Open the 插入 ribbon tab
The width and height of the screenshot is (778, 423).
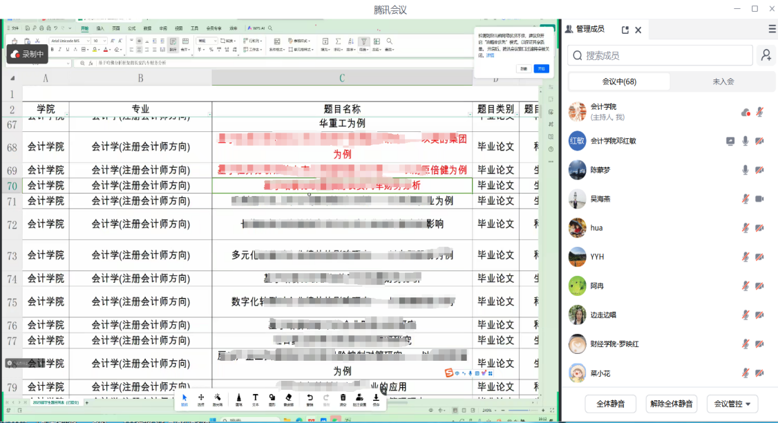click(x=100, y=28)
